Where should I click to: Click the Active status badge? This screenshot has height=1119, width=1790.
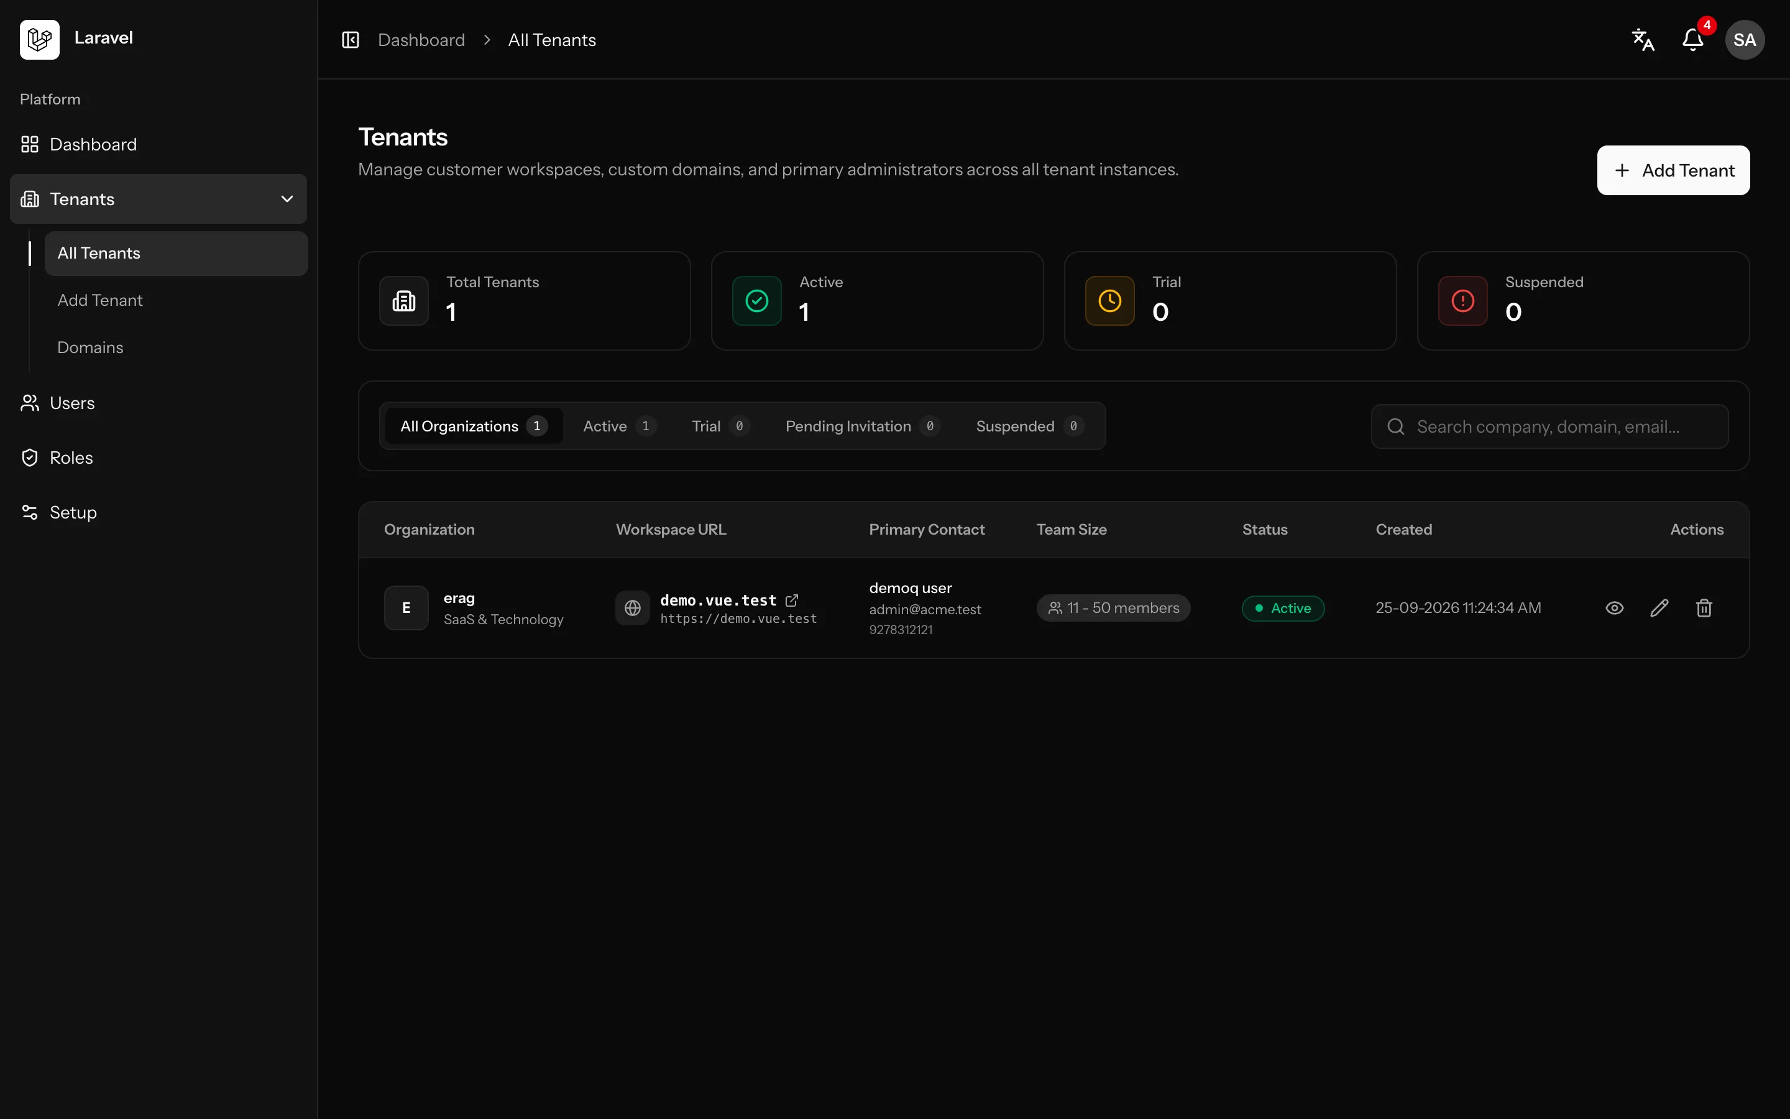tap(1283, 609)
